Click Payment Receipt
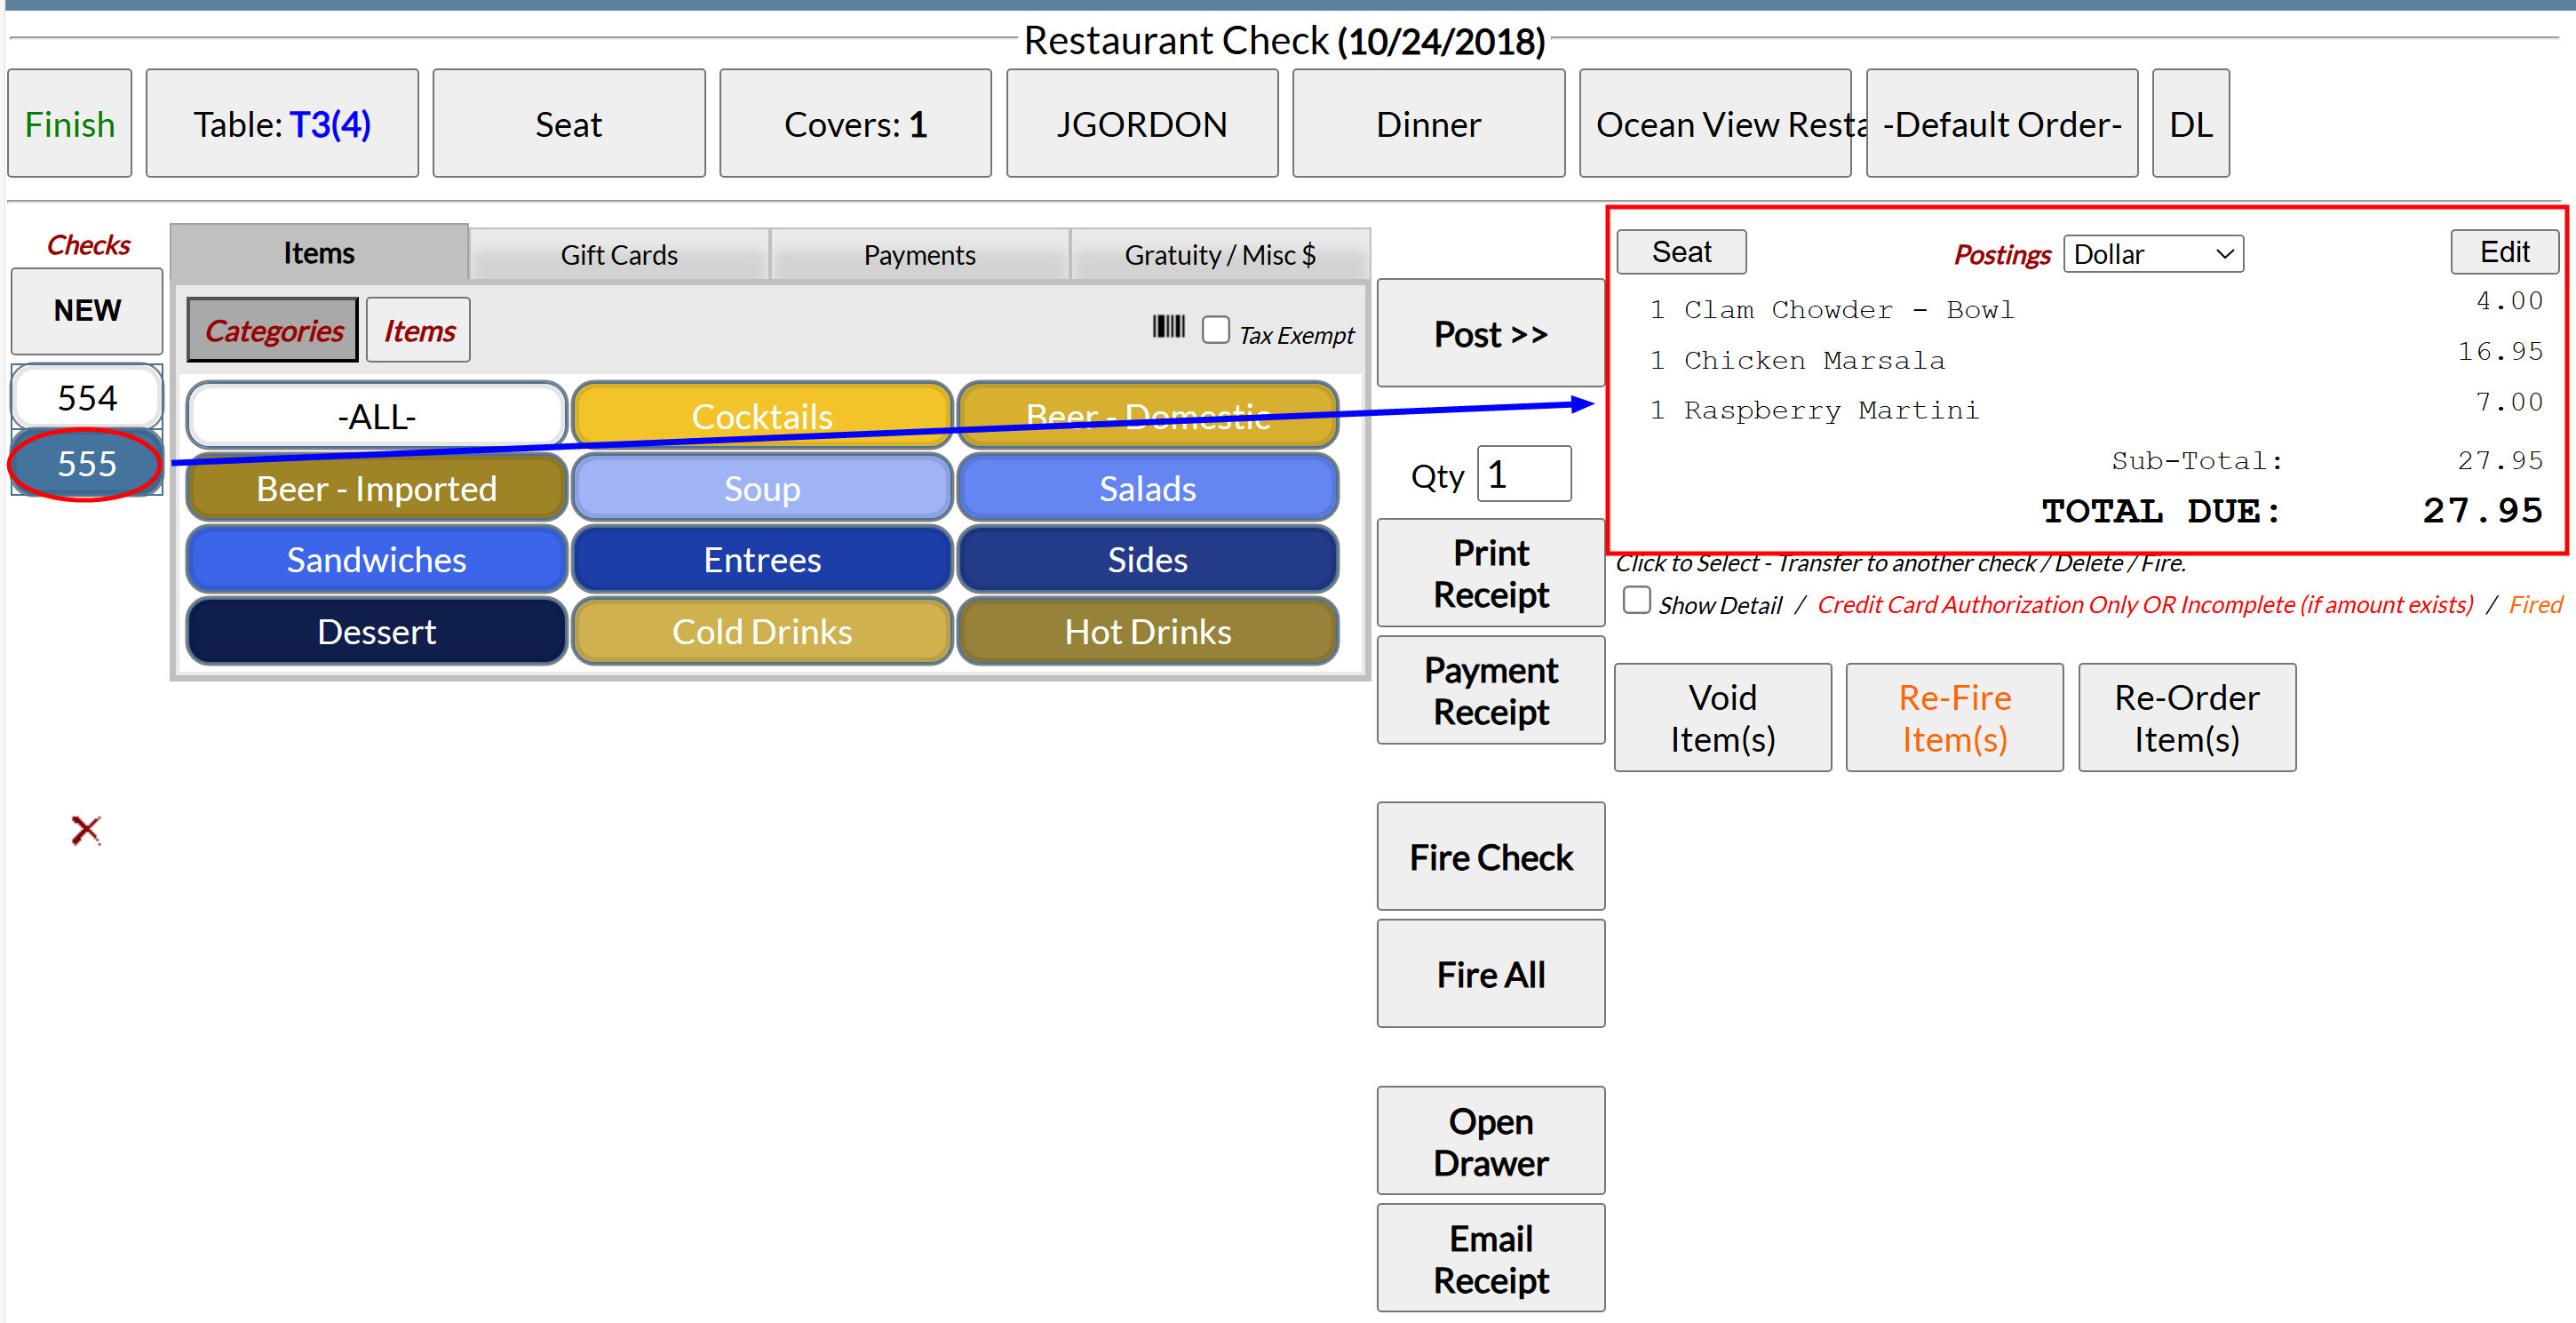This screenshot has height=1323, width=2576. pyautogui.click(x=1491, y=690)
